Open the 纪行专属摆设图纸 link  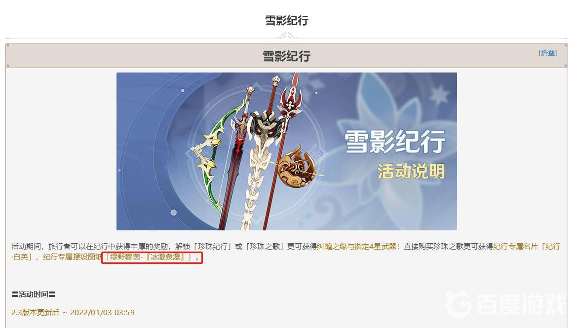72,257
